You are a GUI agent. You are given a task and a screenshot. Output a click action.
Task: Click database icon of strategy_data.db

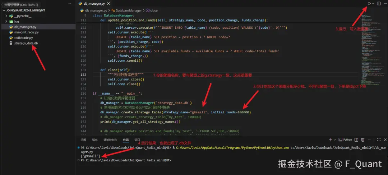11,43
